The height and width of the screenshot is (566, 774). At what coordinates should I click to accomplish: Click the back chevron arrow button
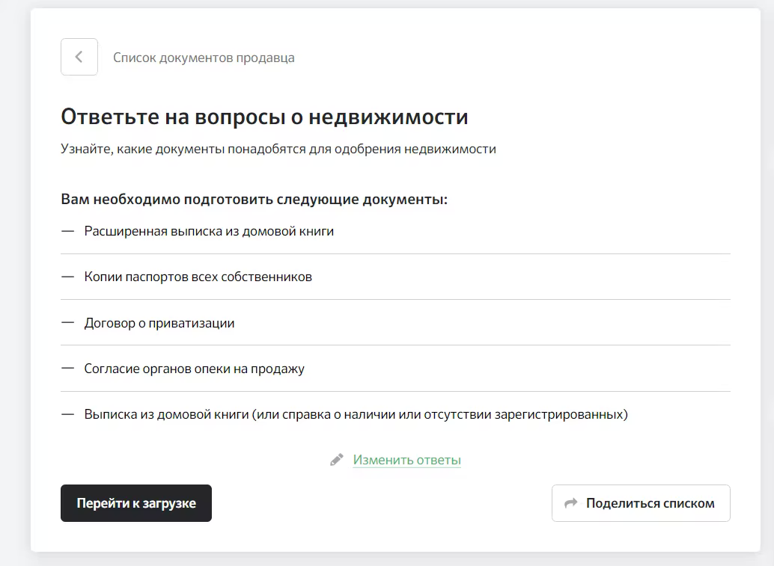click(x=79, y=57)
